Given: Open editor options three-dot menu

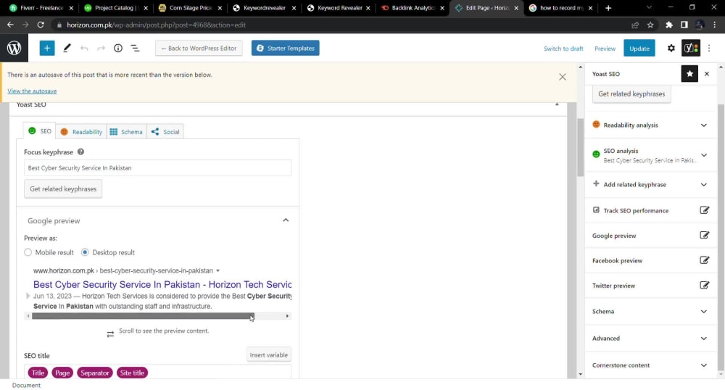Looking at the screenshot, I should coord(709,48).
